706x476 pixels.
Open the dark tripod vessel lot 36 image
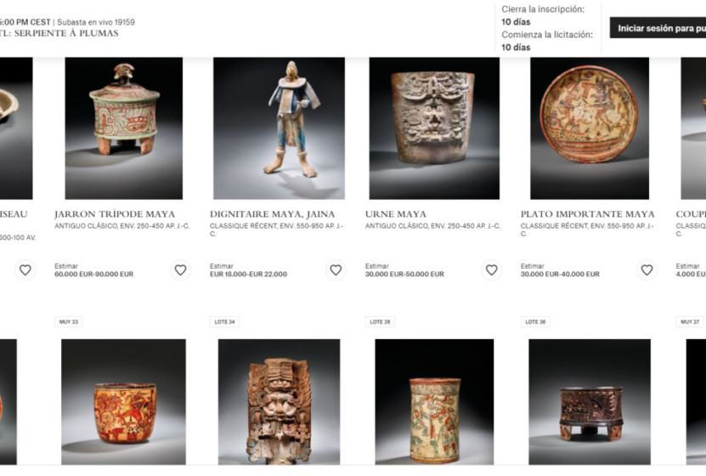pos(590,402)
